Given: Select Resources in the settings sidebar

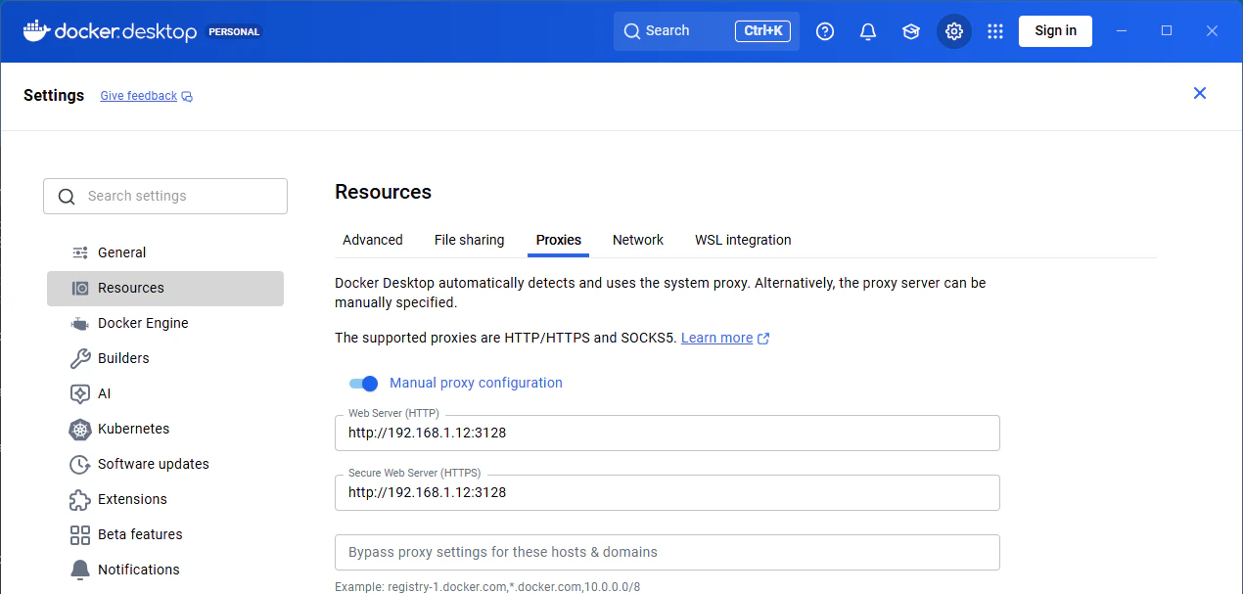Looking at the screenshot, I should [165, 288].
